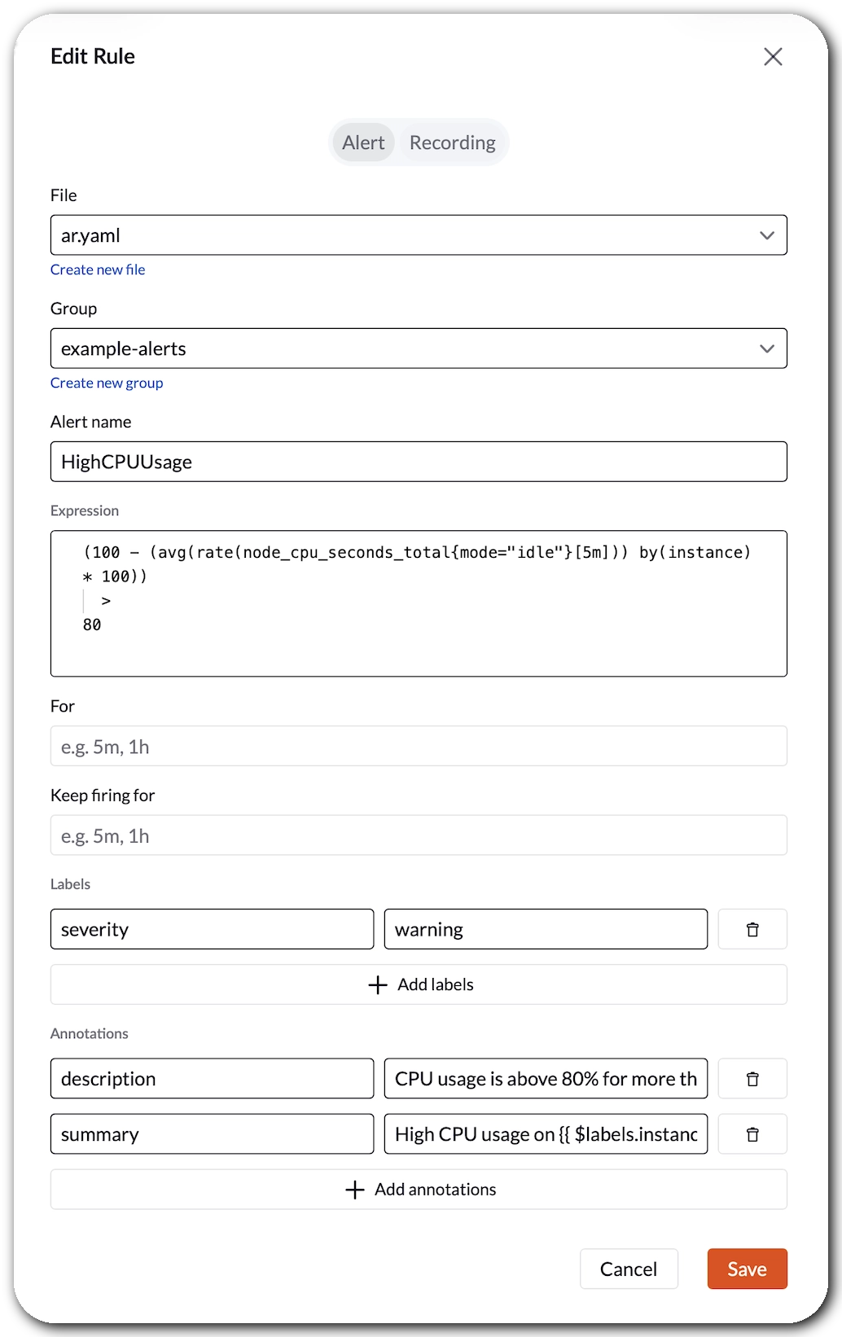Delete the severity label row

[752, 929]
